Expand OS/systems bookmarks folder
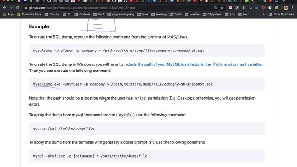 212,14
